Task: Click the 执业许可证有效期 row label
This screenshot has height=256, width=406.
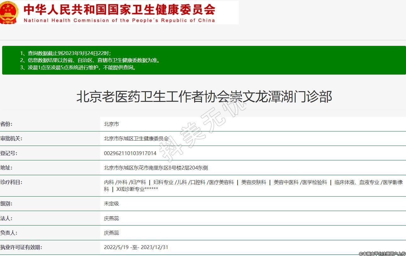Action: 21,248
